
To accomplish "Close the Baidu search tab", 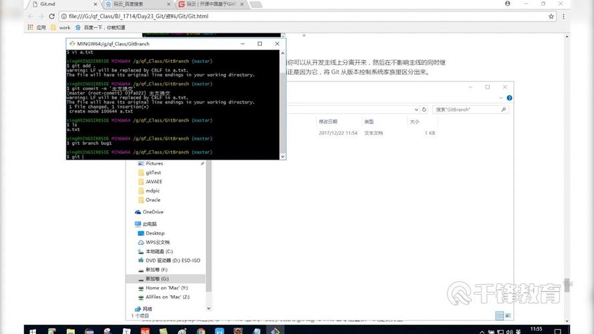I will (168, 4).
